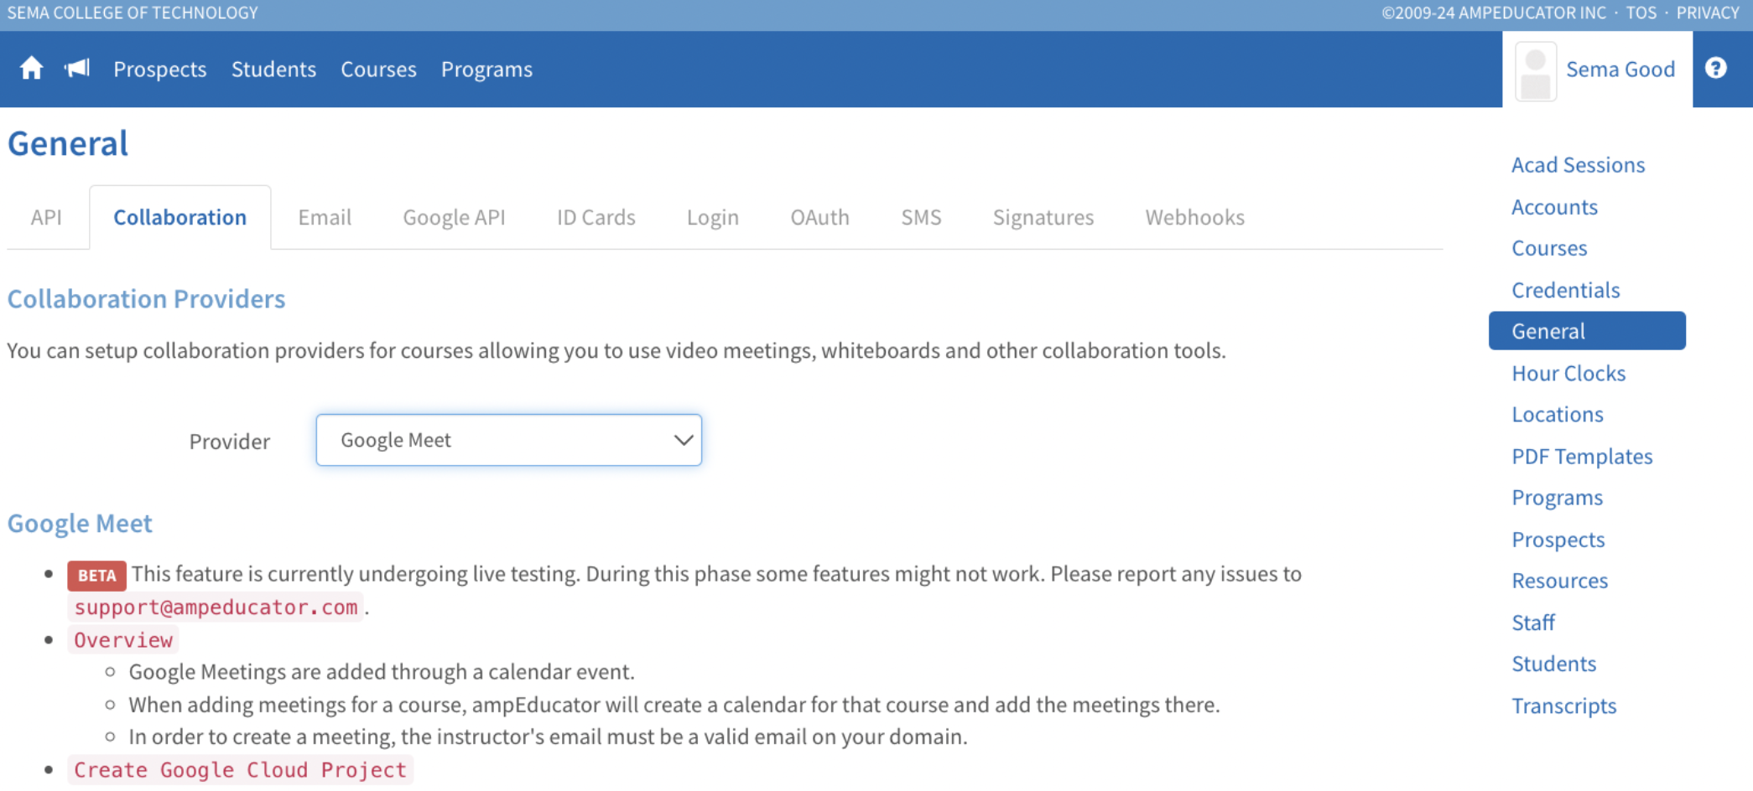Open Hour Clocks in sidebar
This screenshot has height=791, width=1753.
point(1568,374)
